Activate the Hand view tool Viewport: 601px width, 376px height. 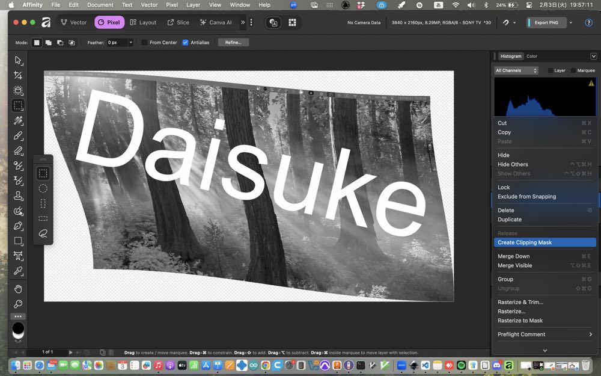coord(18,289)
